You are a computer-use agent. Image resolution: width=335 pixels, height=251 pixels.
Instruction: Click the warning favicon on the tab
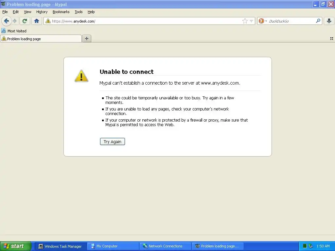[4, 39]
